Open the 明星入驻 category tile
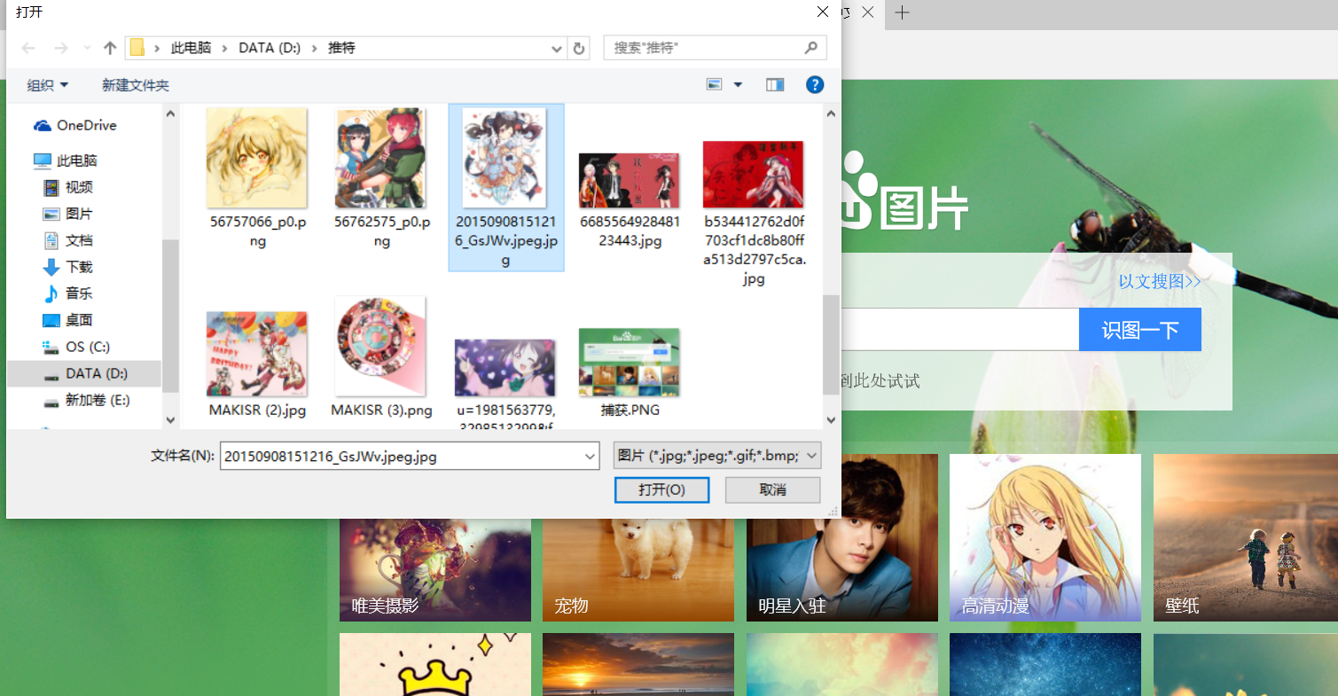Screen dimensions: 1338x696 (842, 537)
